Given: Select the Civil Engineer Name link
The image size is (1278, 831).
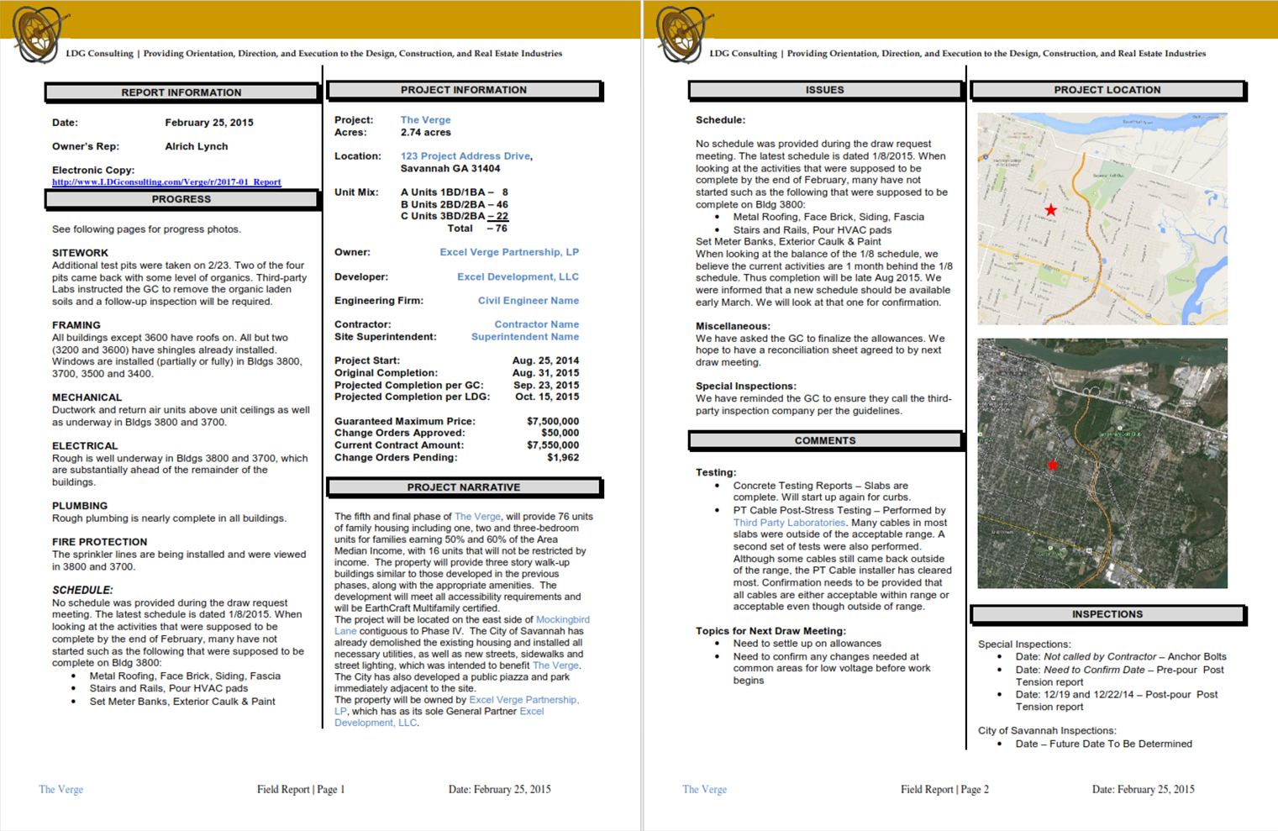Looking at the screenshot, I should (x=528, y=301).
